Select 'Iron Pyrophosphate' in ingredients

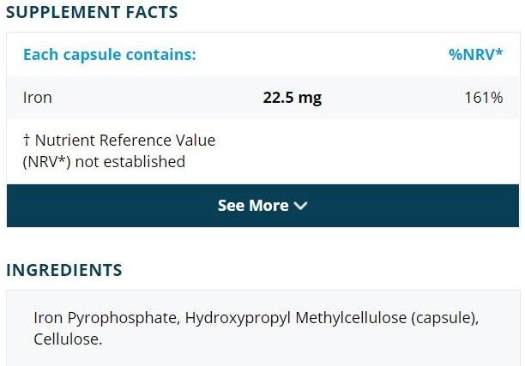tap(106, 319)
